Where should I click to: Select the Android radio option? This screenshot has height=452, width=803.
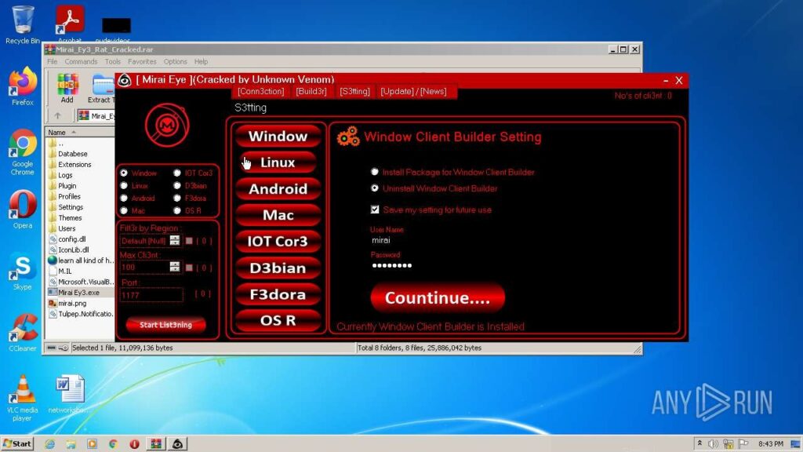click(x=124, y=198)
